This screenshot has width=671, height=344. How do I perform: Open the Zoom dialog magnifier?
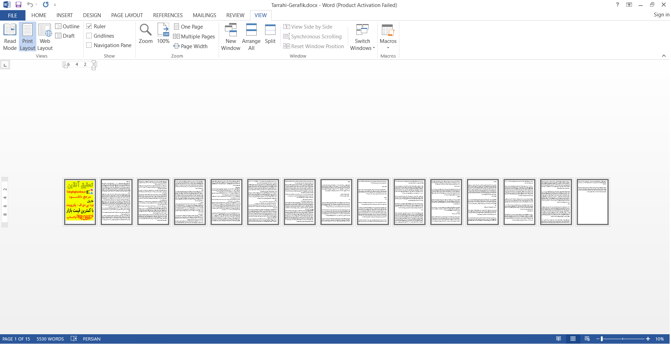coord(145,33)
